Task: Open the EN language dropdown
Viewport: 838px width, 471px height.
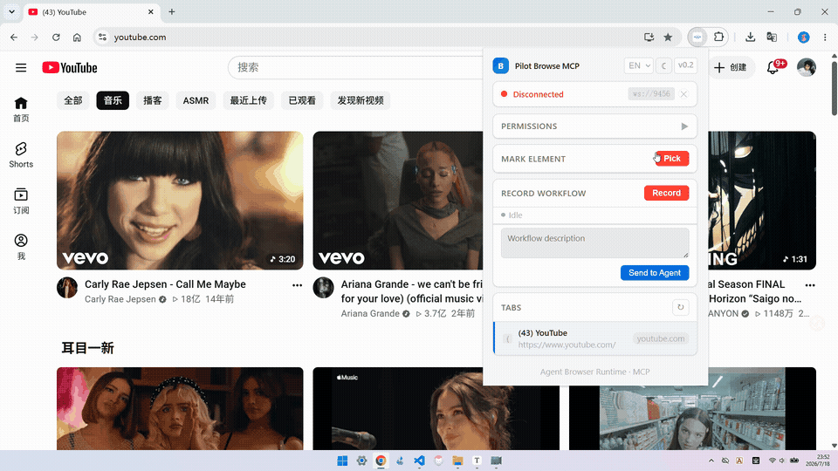Action: point(639,65)
